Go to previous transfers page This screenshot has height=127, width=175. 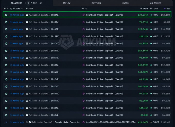(x=25, y=3)
